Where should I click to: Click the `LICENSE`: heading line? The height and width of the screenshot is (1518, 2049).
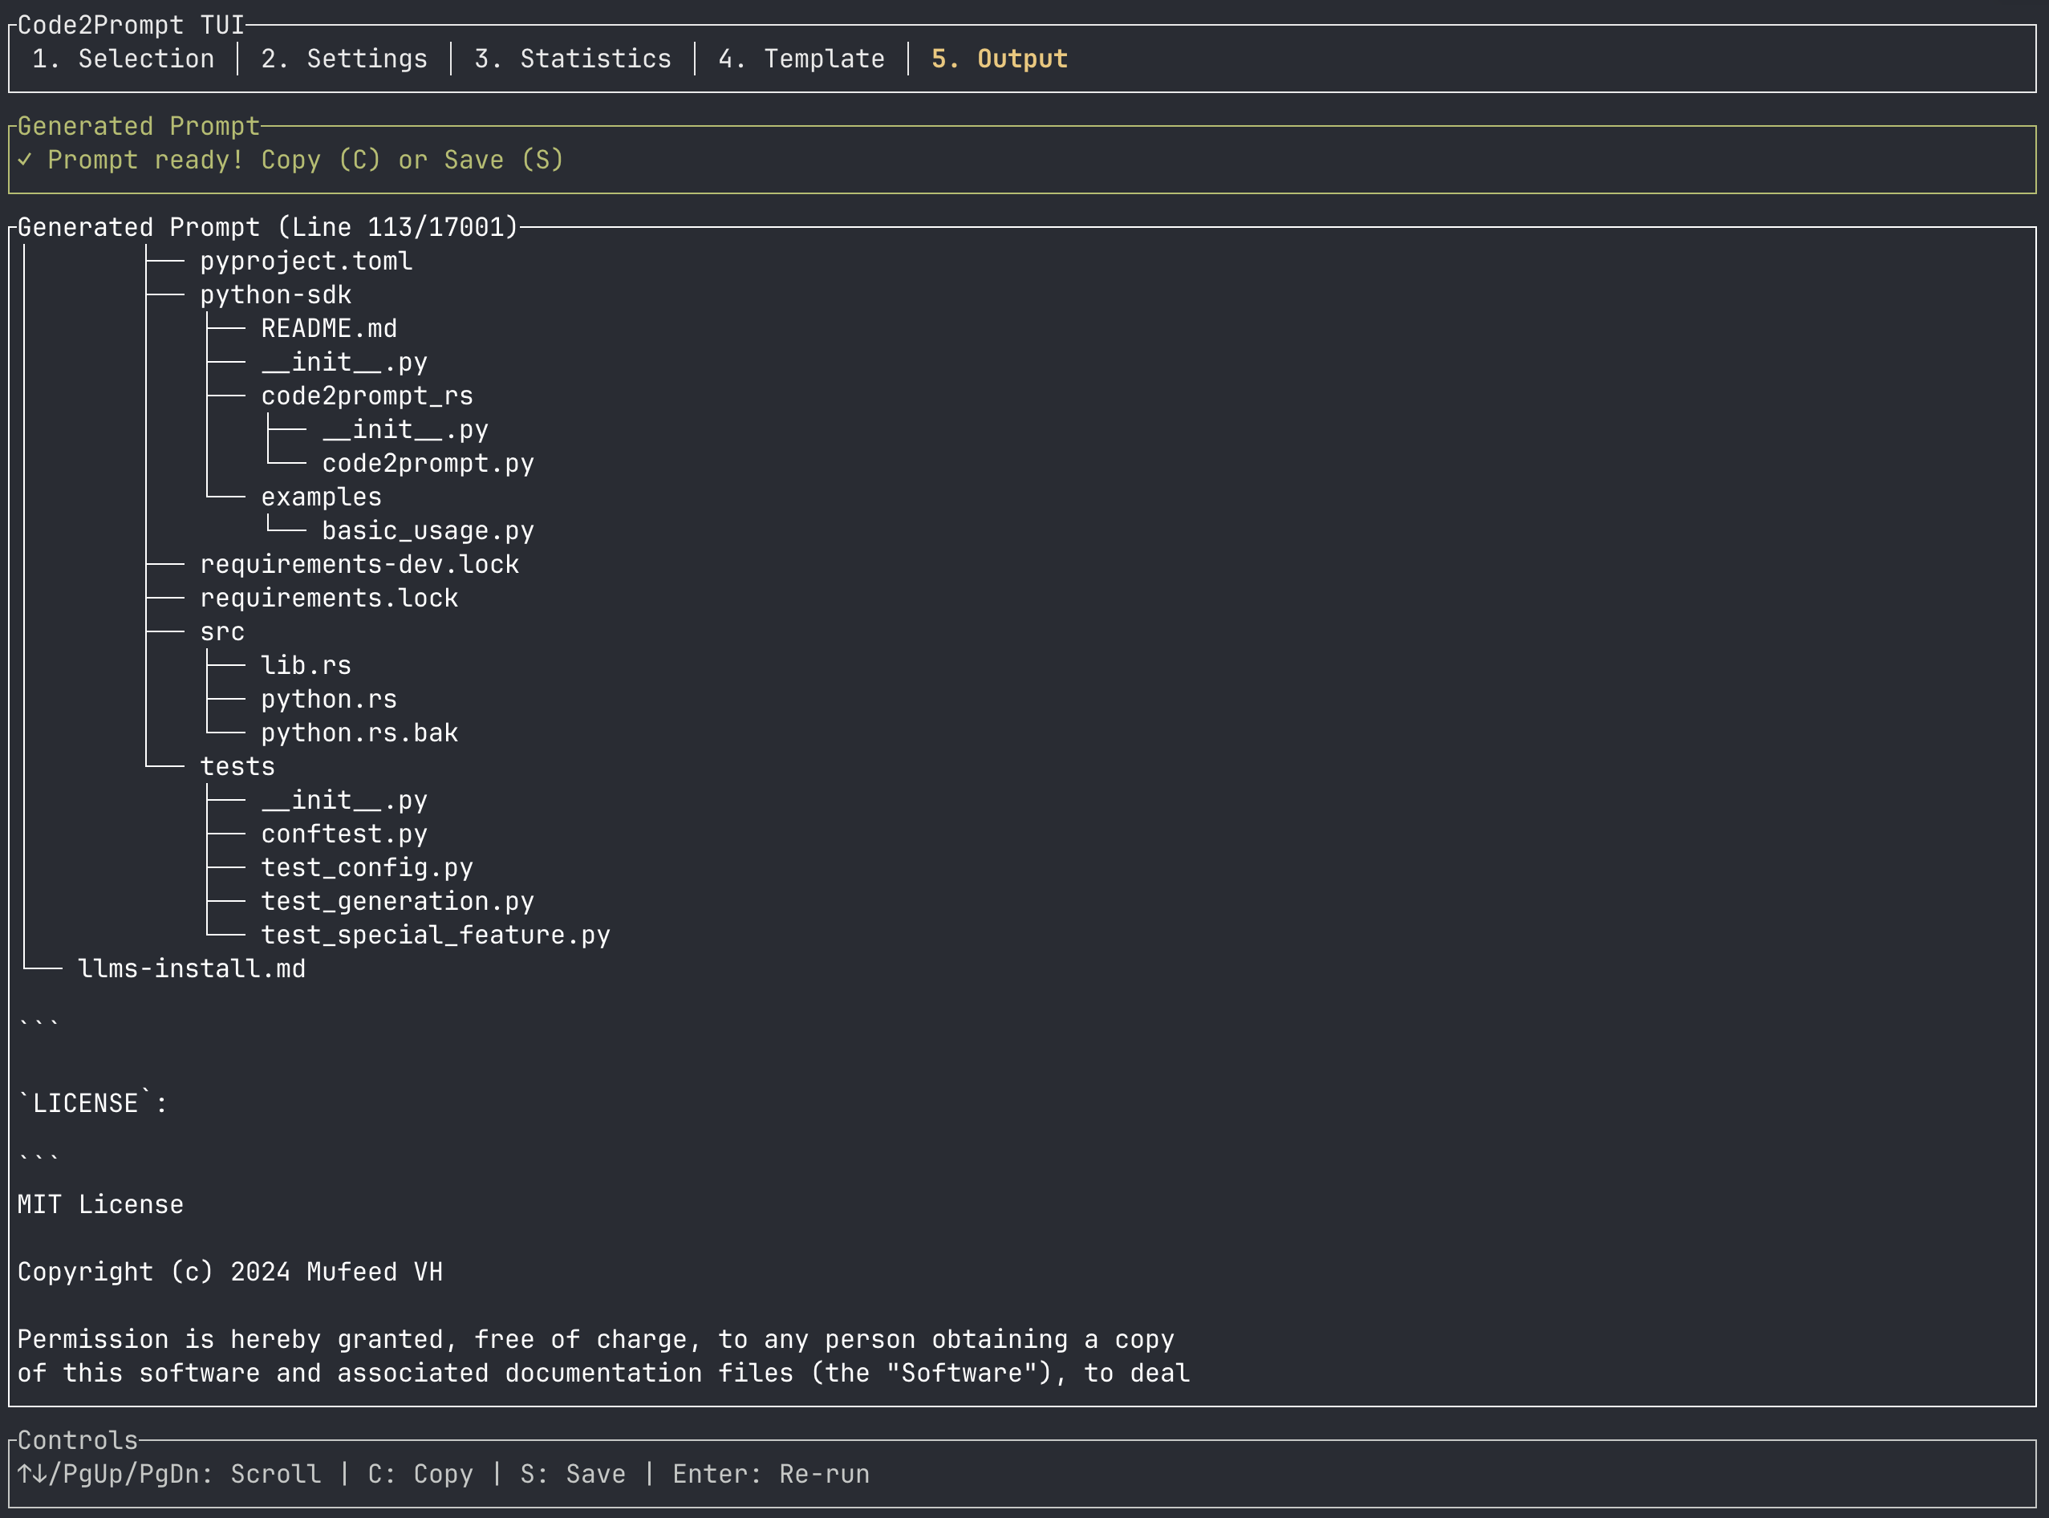point(93,1103)
